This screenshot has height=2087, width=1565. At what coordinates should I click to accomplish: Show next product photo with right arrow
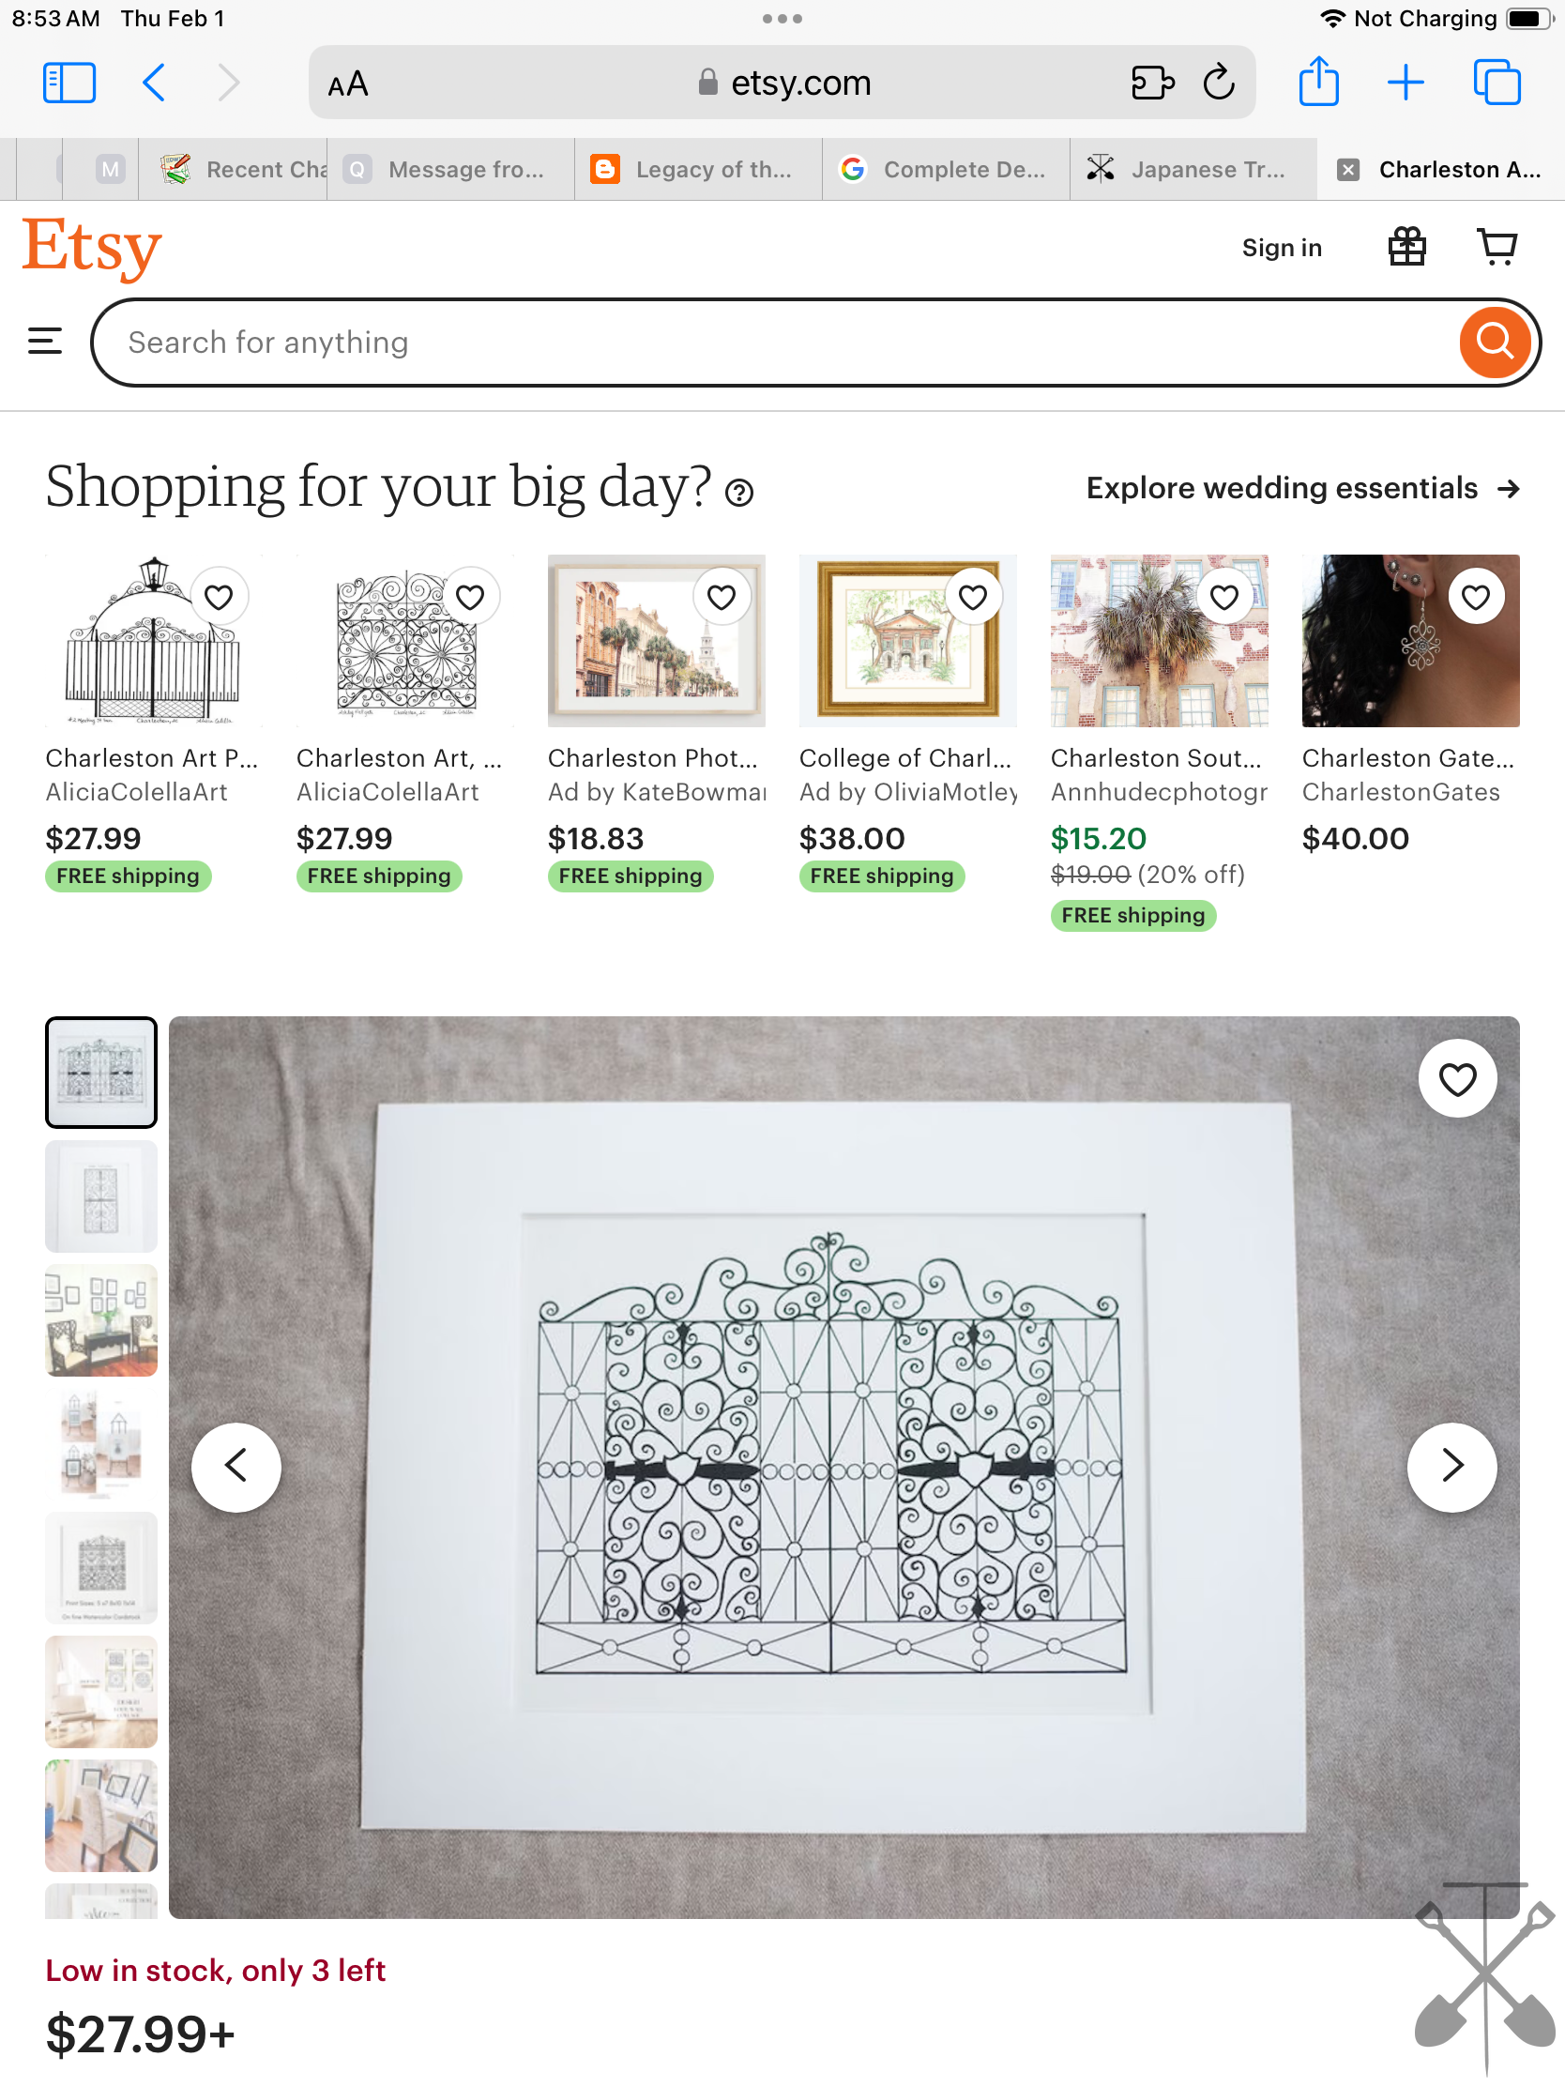coord(1451,1466)
